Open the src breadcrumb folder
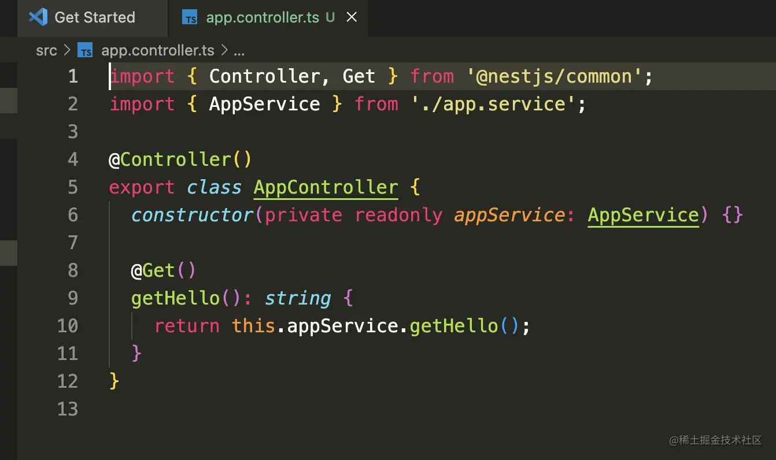Image resolution: width=776 pixels, height=460 pixels. (46, 51)
